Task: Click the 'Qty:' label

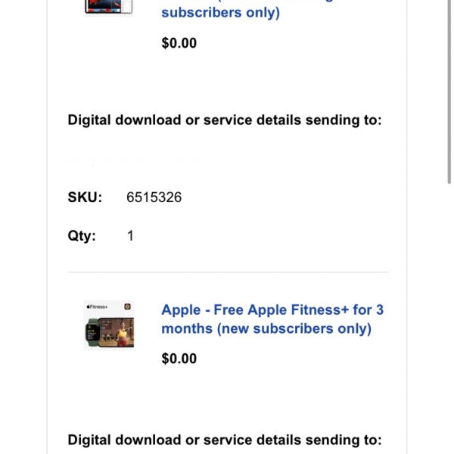Action: click(x=82, y=235)
